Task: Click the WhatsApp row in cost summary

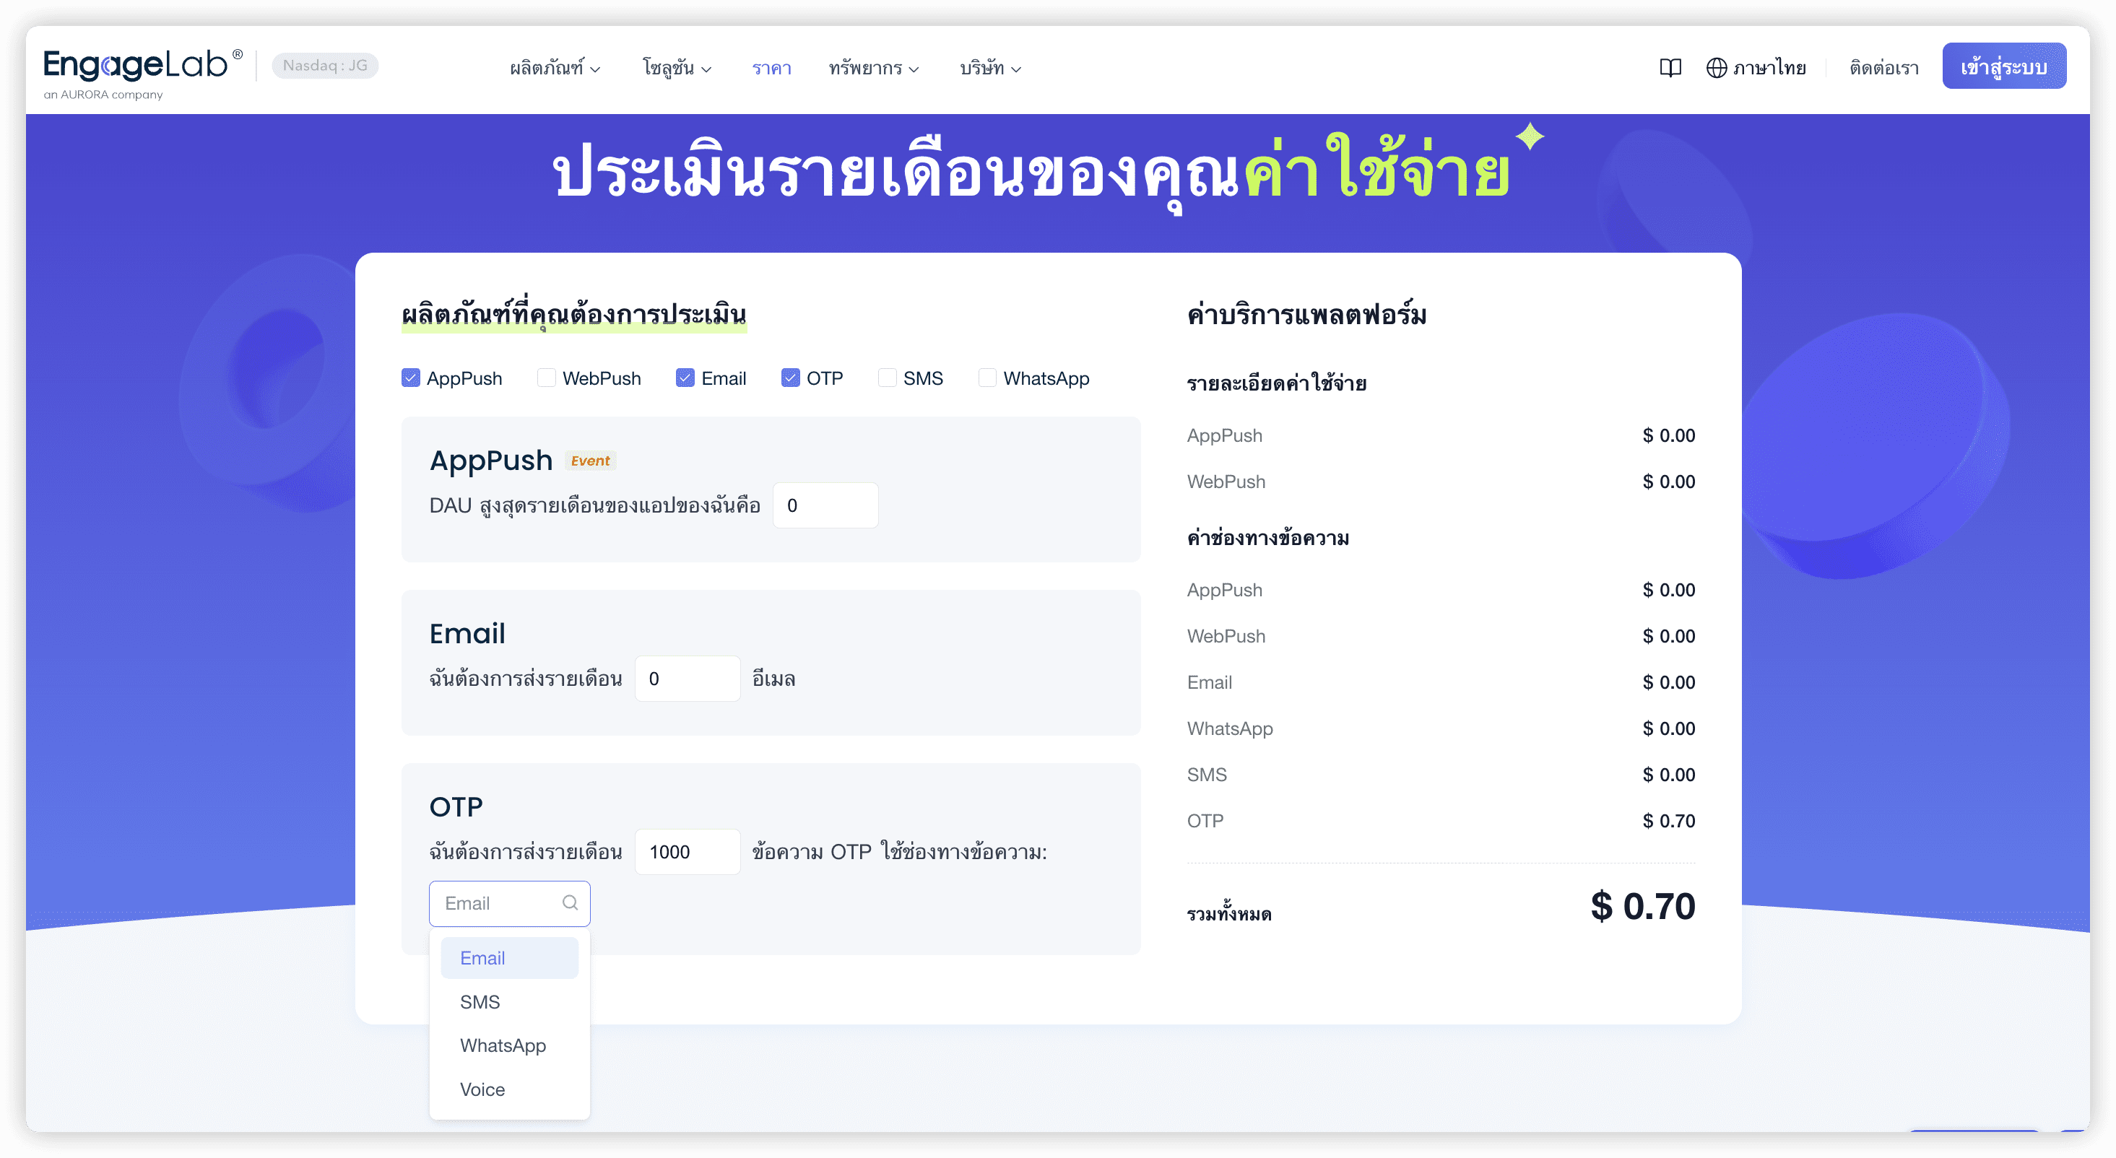Action: point(1441,729)
